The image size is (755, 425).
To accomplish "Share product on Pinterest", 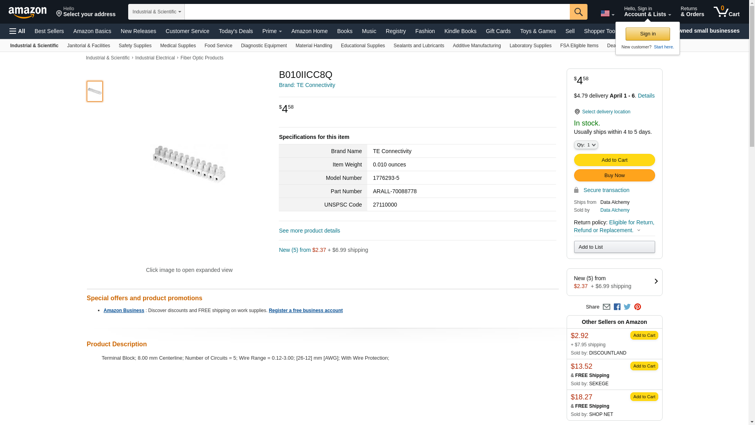I will (637, 307).
